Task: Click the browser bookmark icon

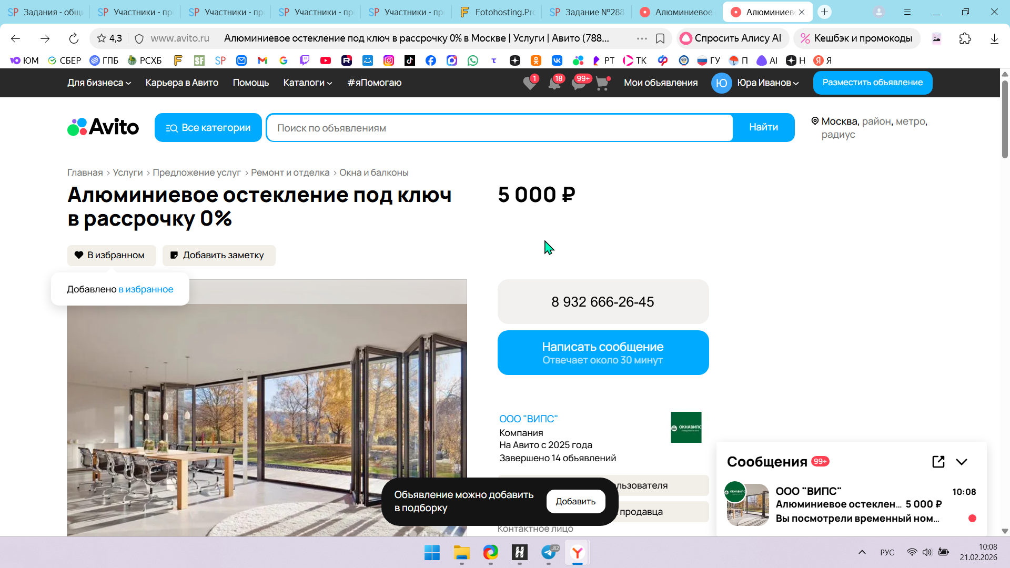Action: pyautogui.click(x=660, y=38)
